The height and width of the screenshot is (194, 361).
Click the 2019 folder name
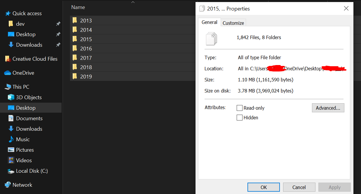[86, 76]
